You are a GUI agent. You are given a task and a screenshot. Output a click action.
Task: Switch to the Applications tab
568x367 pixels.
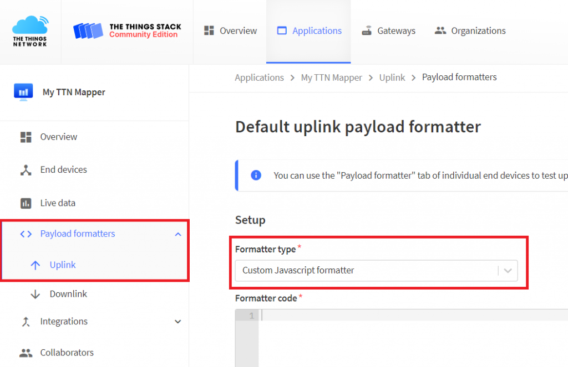309,31
